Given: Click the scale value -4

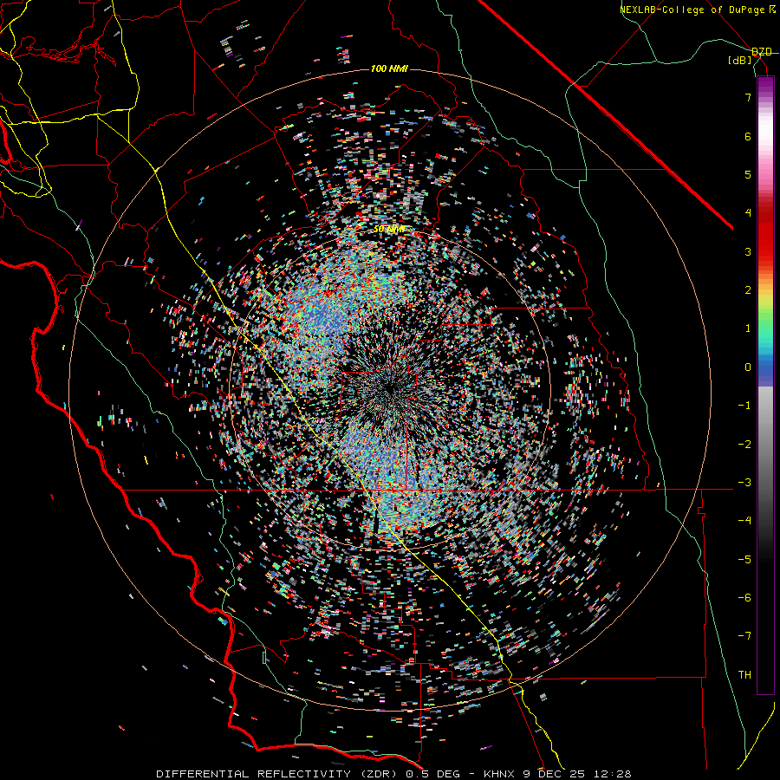Looking at the screenshot, I should point(744,521).
